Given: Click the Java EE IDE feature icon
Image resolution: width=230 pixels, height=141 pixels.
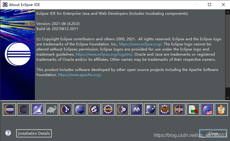Looking at the screenshot, I should [x=165, y=109].
